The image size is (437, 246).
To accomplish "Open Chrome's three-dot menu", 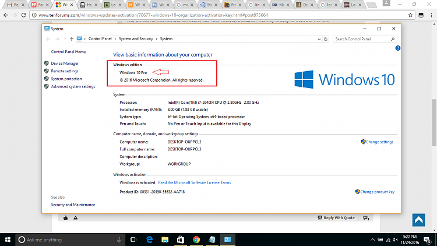I will pos(431,15).
